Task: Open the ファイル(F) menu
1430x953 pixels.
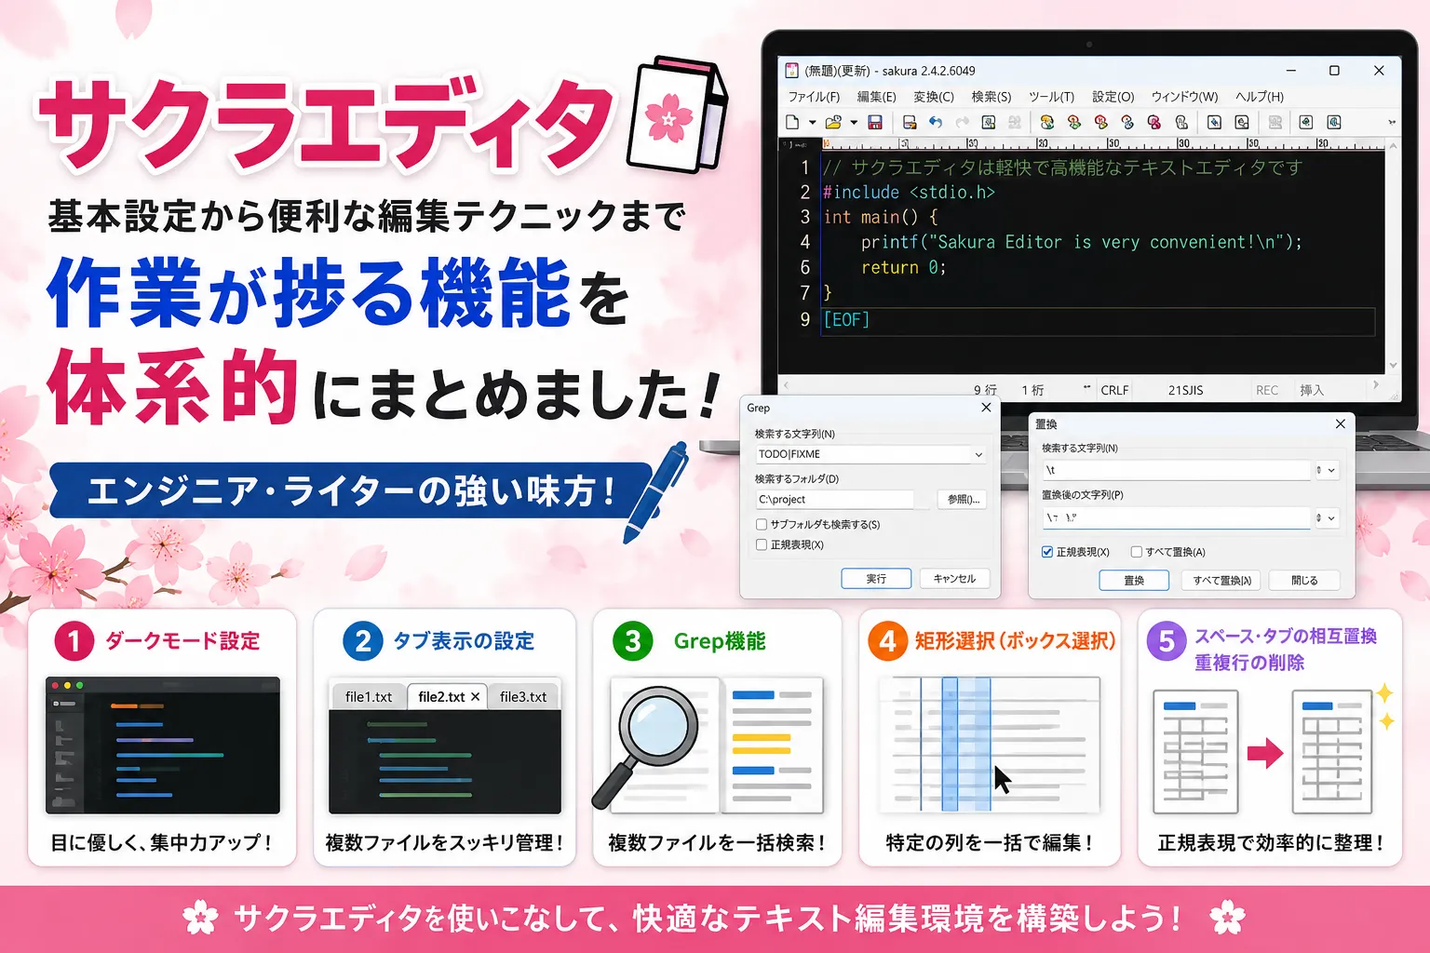Action: pyautogui.click(x=814, y=97)
